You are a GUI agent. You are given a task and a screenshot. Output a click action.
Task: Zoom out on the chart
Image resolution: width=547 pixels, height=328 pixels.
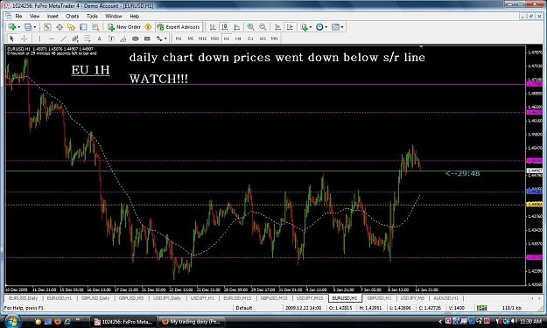coord(263,27)
